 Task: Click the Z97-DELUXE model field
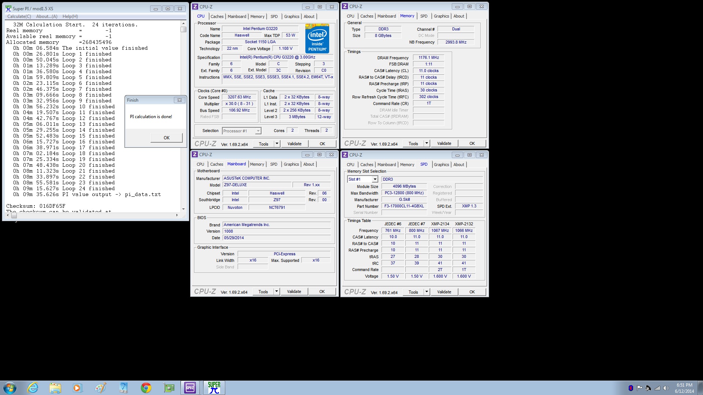coord(257,185)
